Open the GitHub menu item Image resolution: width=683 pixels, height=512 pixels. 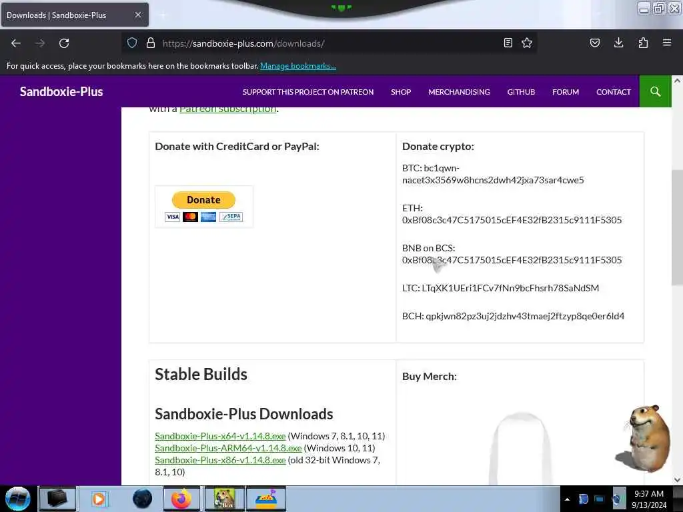(521, 92)
